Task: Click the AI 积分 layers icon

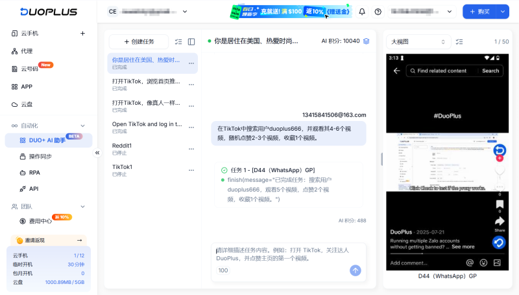Action: tap(366, 41)
